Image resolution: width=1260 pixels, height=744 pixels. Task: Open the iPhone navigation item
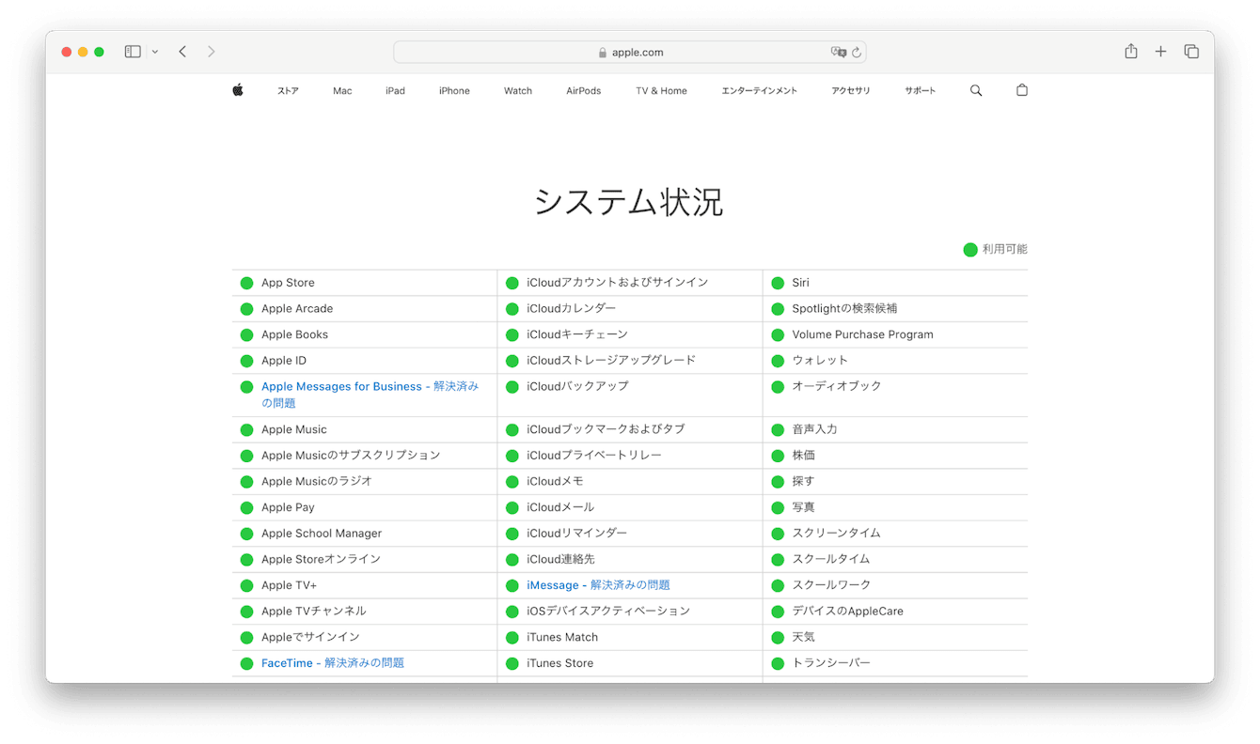pos(454,91)
